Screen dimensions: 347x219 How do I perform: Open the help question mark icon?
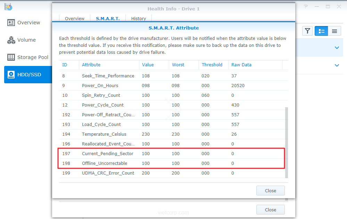pyautogui.click(x=306, y=7)
